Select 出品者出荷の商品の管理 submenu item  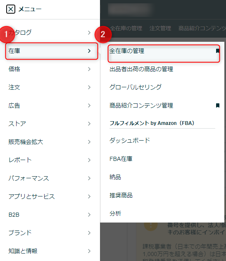pyautogui.click(x=141, y=69)
